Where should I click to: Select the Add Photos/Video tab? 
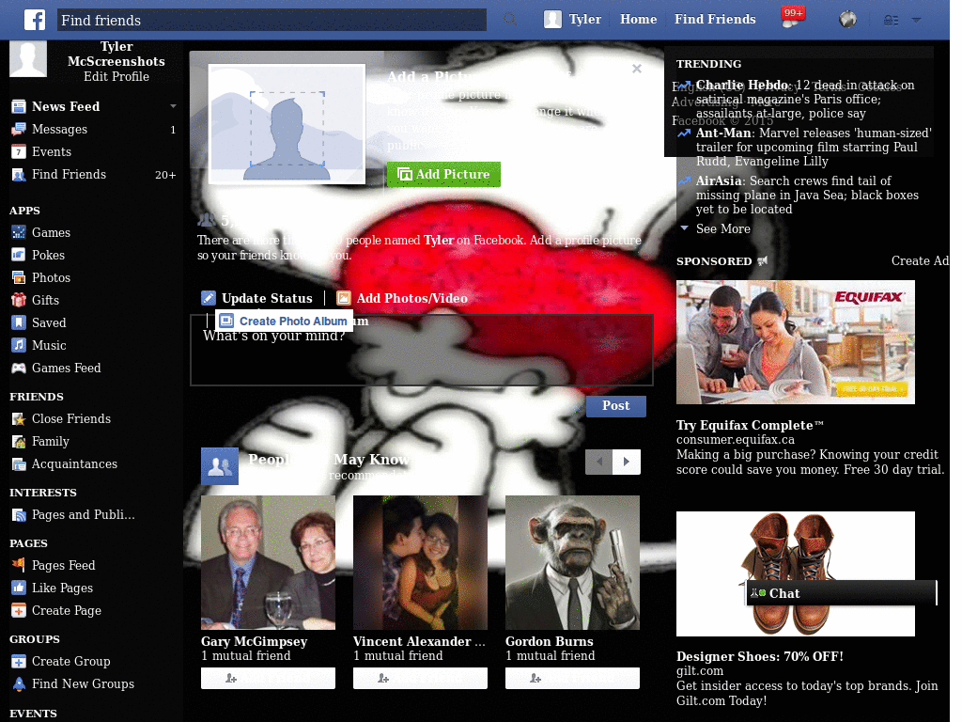[402, 298]
